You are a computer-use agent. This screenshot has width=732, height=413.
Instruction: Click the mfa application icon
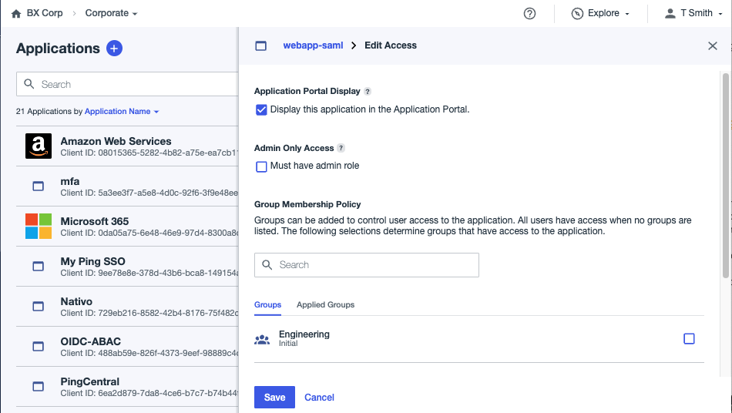[x=39, y=186]
